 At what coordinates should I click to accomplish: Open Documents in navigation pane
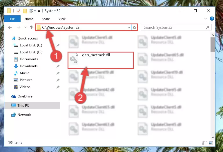[x=29, y=59]
